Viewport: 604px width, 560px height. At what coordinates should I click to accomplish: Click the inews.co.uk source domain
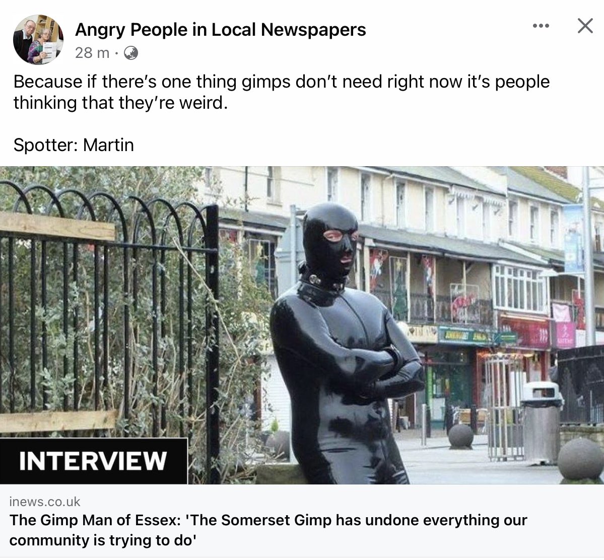click(45, 502)
